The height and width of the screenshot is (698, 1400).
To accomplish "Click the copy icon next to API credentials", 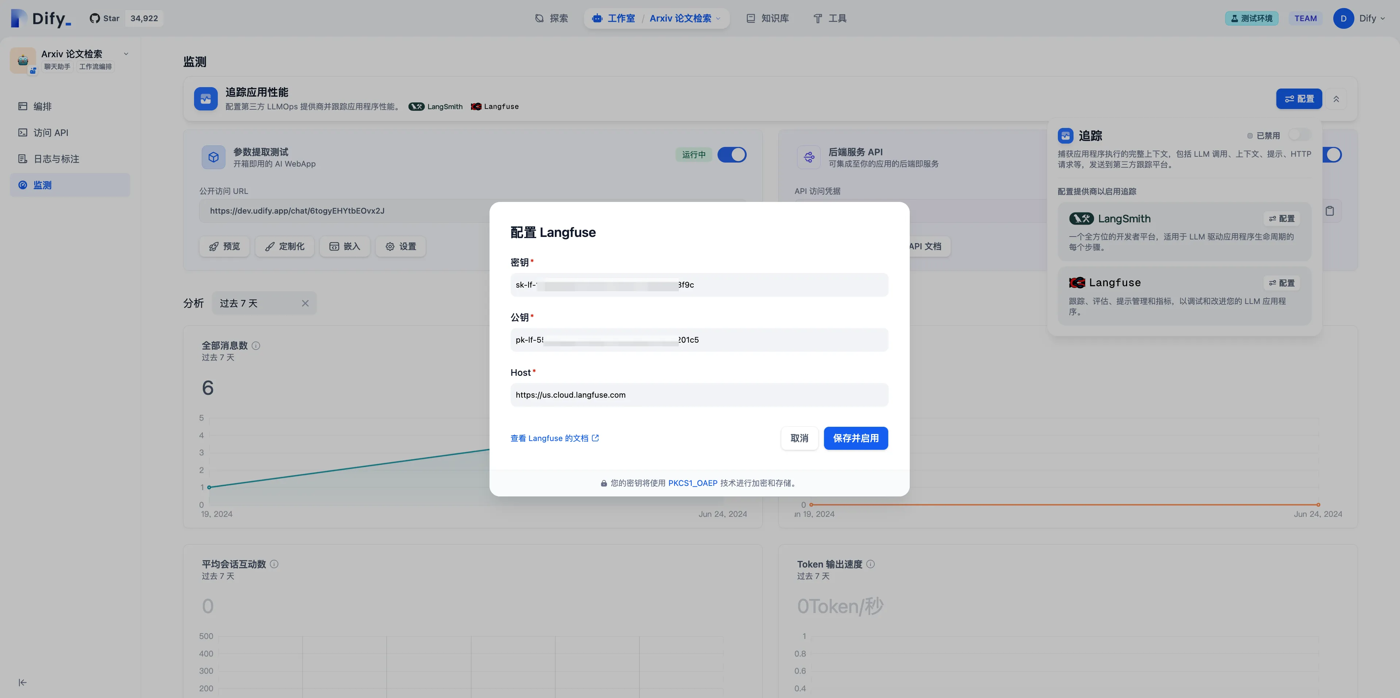I will (1329, 211).
